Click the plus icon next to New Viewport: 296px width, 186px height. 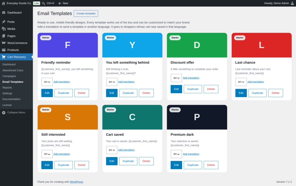click(x=60, y=3)
